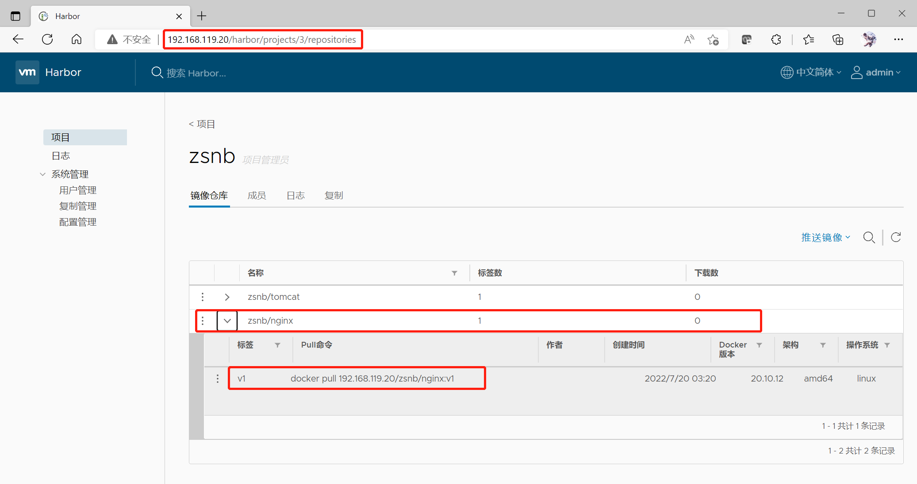Click the browser home icon
The width and height of the screenshot is (917, 484).
(77, 39)
